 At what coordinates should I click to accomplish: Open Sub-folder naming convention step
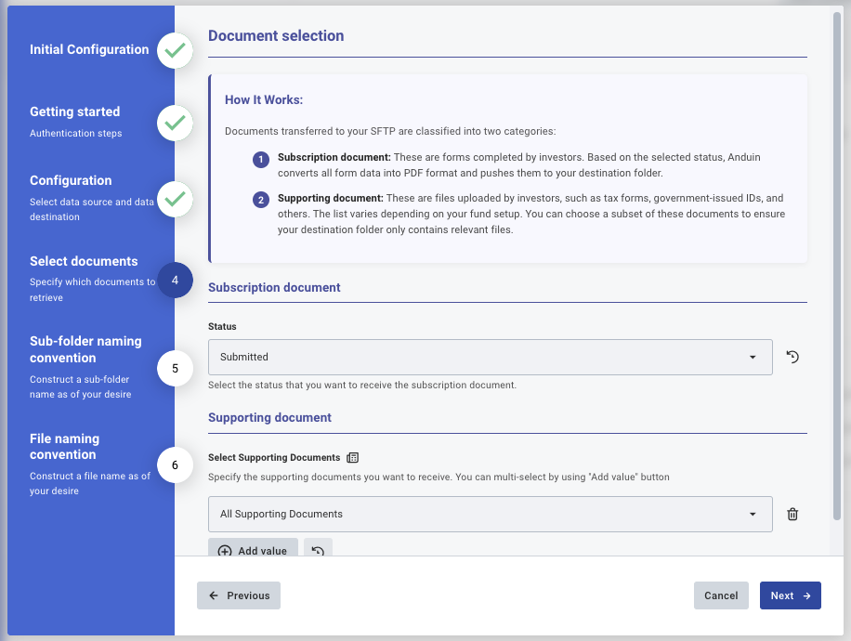click(x=85, y=349)
